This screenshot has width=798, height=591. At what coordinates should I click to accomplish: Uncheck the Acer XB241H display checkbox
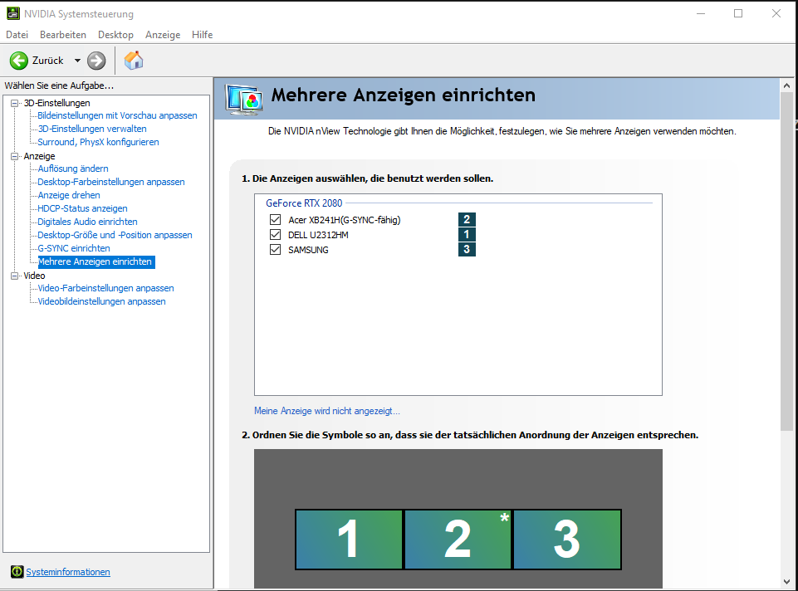pos(276,220)
